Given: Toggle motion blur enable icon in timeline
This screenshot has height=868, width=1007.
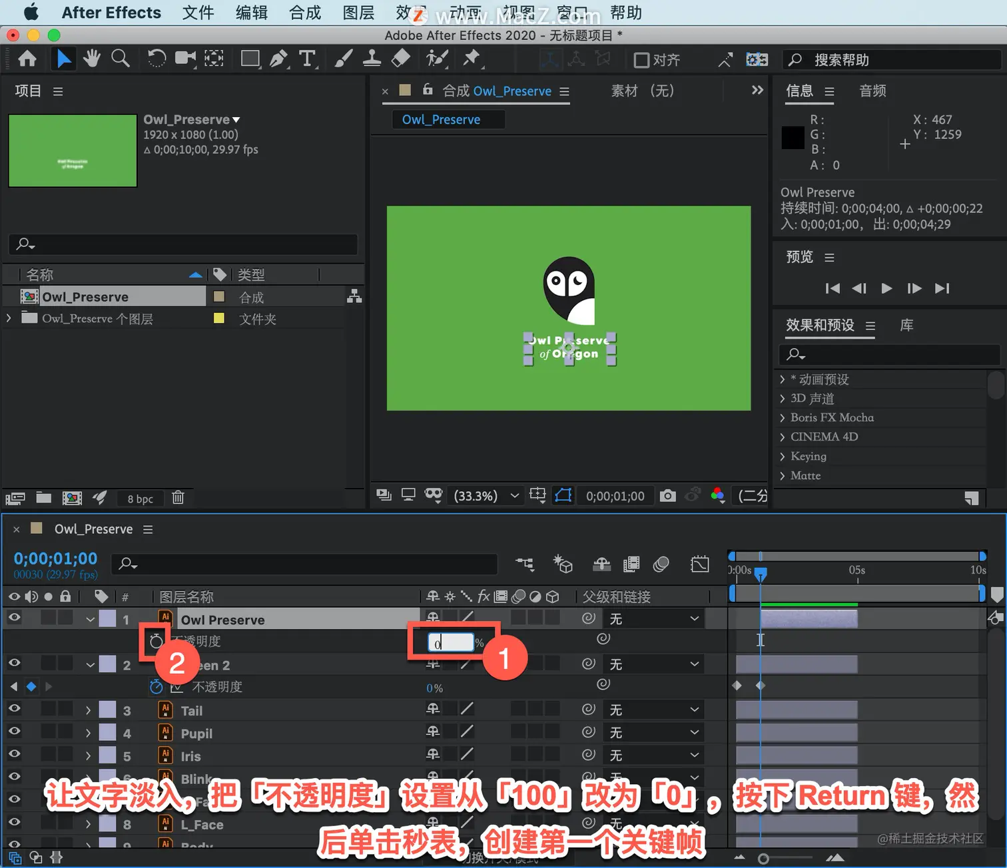Looking at the screenshot, I should 661,564.
